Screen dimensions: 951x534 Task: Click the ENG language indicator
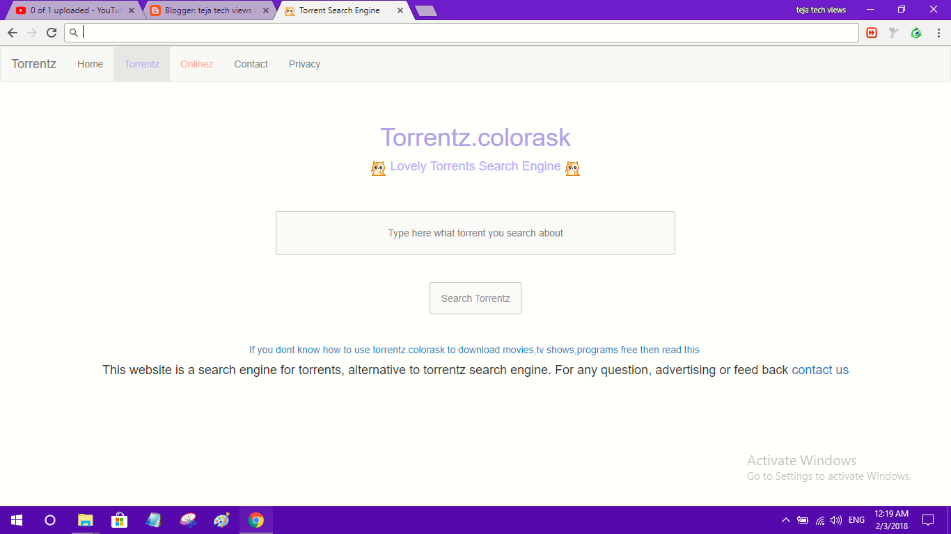pos(857,520)
